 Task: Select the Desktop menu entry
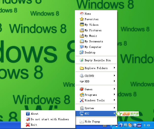coord(96,52)
